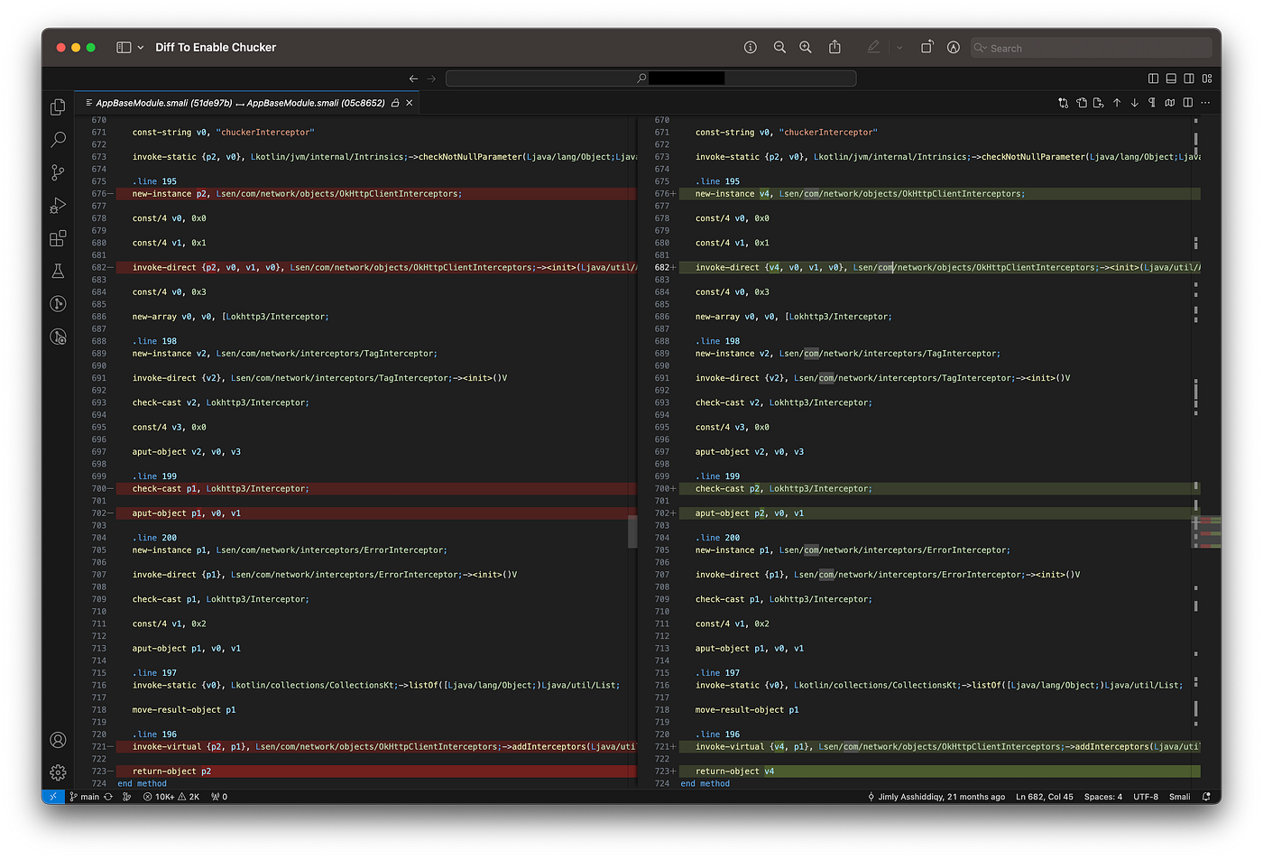Open the Smali language mode selector
1263x859 pixels.
[x=1179, y=797]
